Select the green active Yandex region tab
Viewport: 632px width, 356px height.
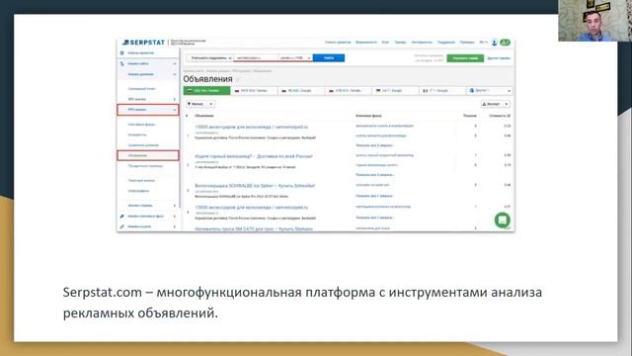coord(206,91)
